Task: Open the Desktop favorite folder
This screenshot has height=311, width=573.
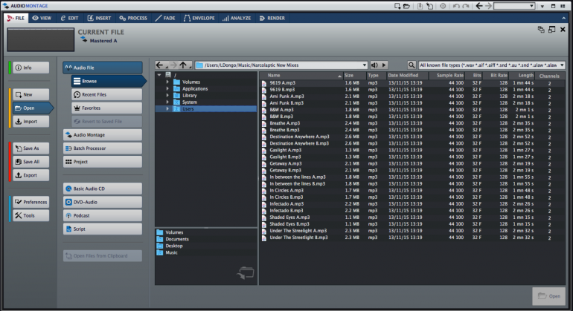Action: [173, 246]
